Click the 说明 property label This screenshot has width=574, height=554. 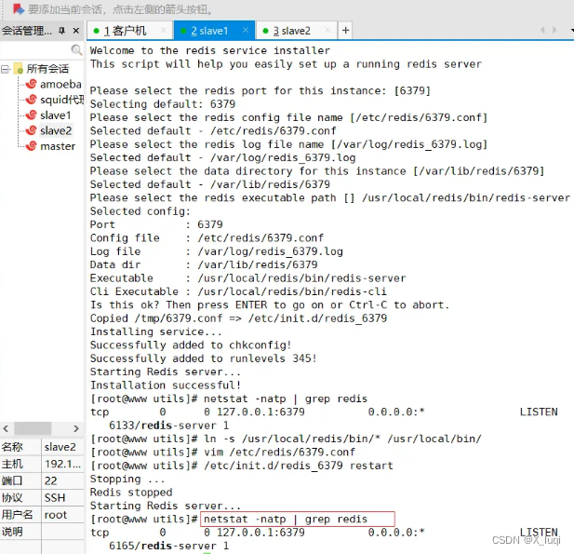pyautogui.click(x=12, y=532)
